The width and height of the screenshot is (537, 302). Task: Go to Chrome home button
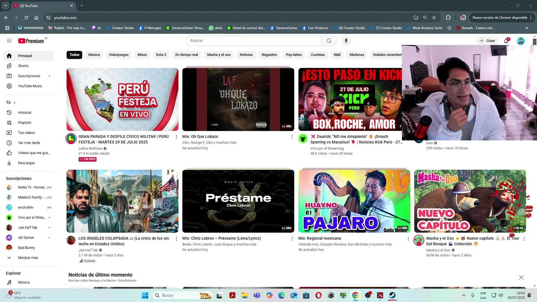(36, 18)
